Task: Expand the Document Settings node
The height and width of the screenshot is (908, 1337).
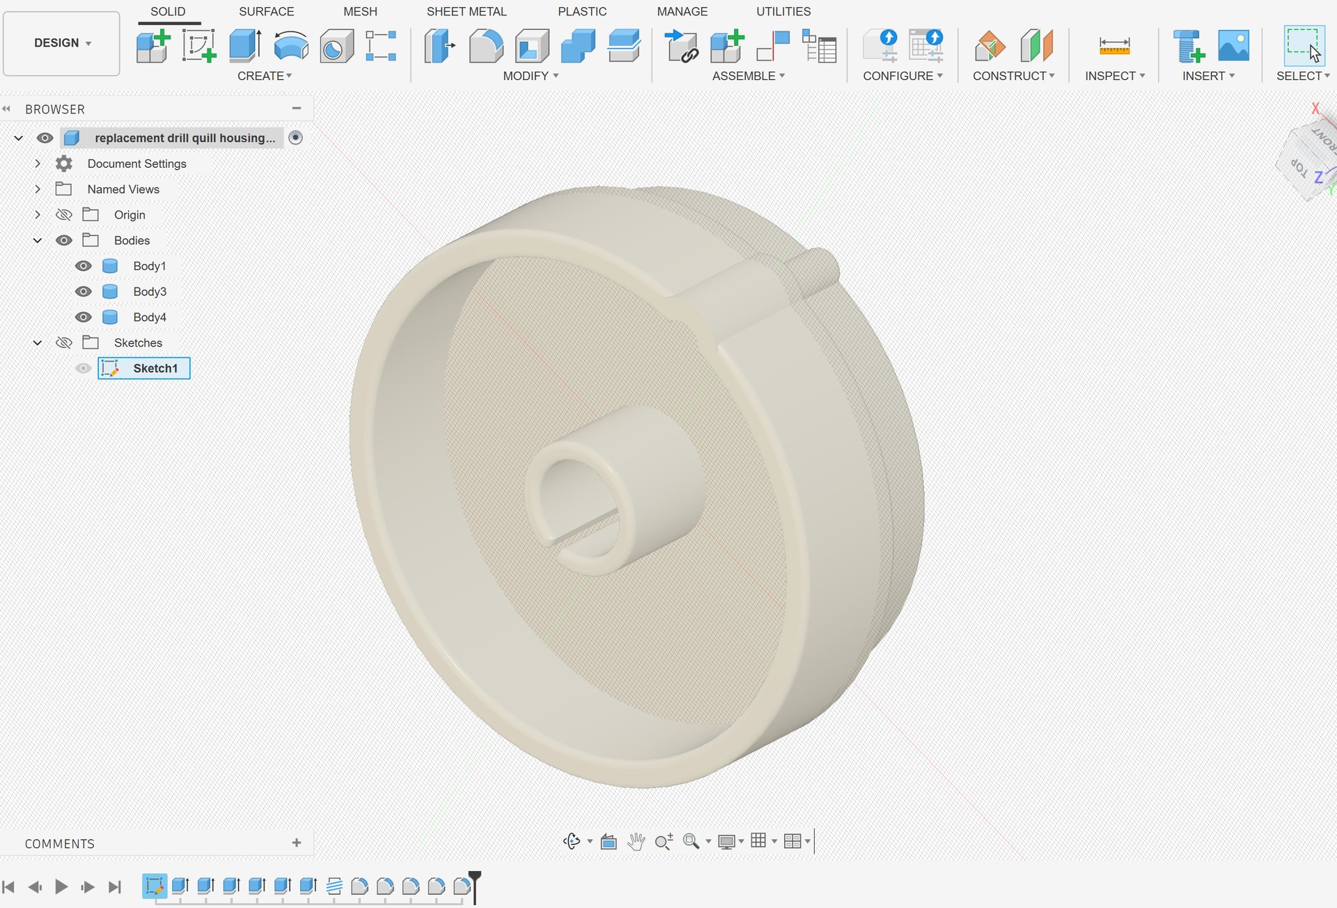Action: tap(38, 164)
